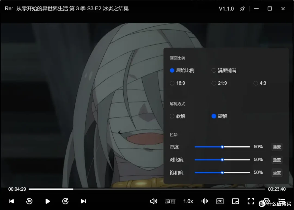Select 原始比例 aspect ratio
Viewport: 294px width, 210px height.
click(182, 70)
